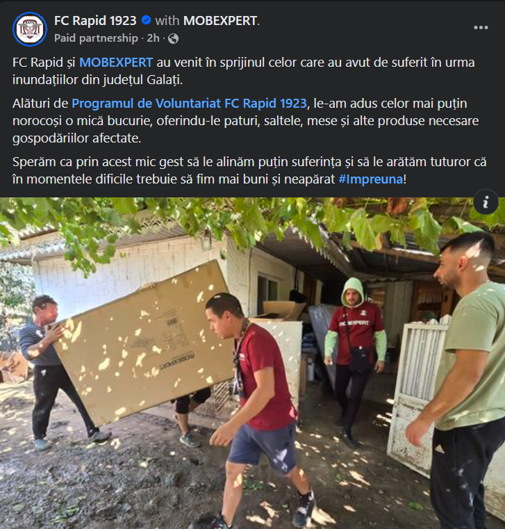
Task: Click the Paid partnership label
Action: pyautogui.click(x=96, y=38)
